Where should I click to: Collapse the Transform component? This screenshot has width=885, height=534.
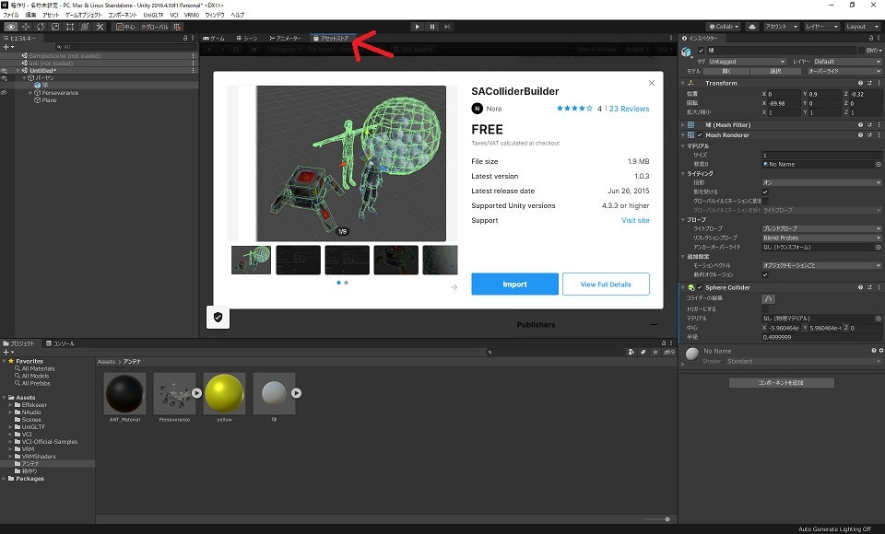683,83
